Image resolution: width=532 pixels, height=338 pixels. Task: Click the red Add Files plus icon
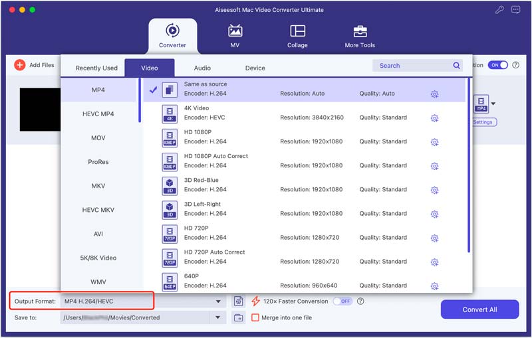pos(20,64)
